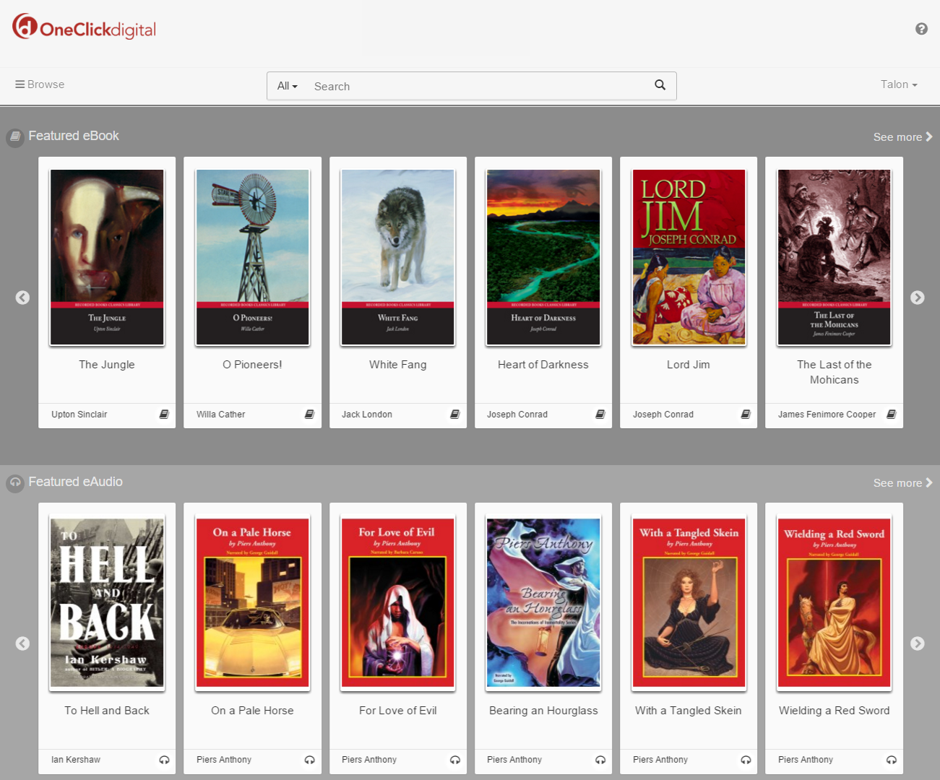Click the Heart of Darkness cover image

point(543,257)
